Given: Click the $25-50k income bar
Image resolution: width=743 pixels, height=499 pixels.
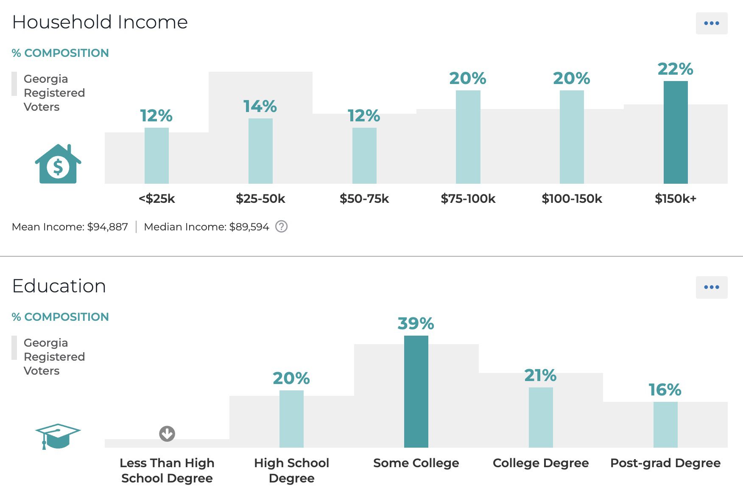Looking at the screenshot, I should pyautogui.click(x=260, y=151).
